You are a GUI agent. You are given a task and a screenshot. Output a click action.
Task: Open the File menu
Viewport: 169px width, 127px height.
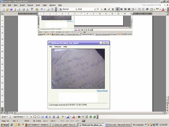4,5
